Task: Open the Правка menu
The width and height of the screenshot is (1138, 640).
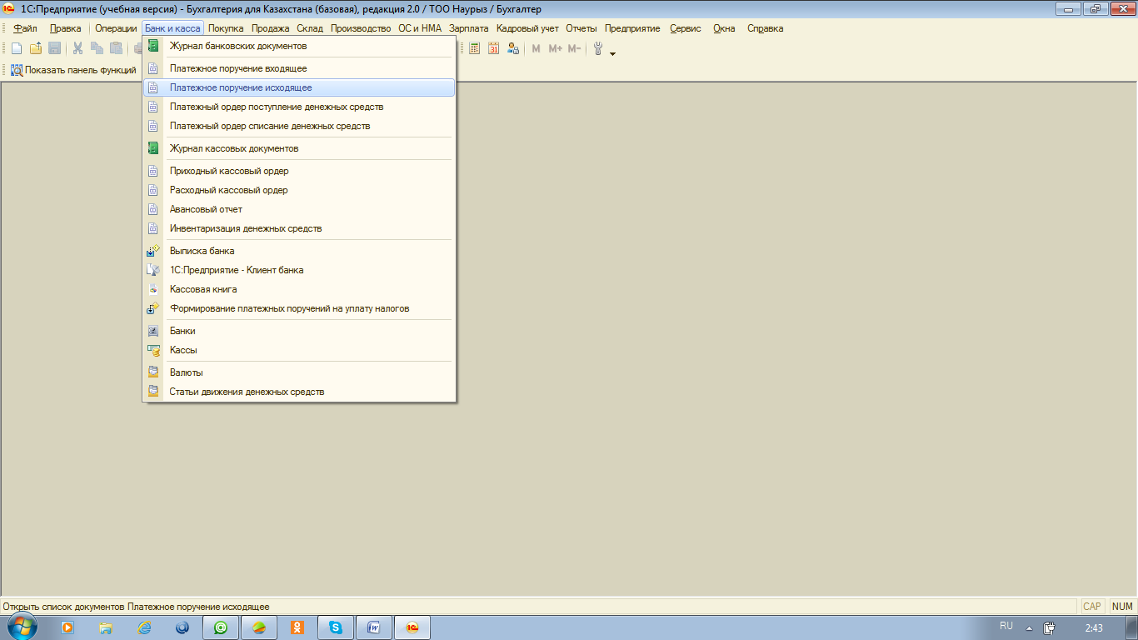Action: (x=66, y=28)
